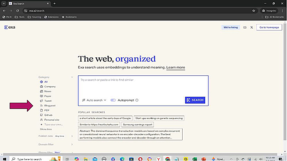Viewport: 287px width, 161px height.
Task: Open the Chrome icon on the taskbar
Action: point(167,159)
